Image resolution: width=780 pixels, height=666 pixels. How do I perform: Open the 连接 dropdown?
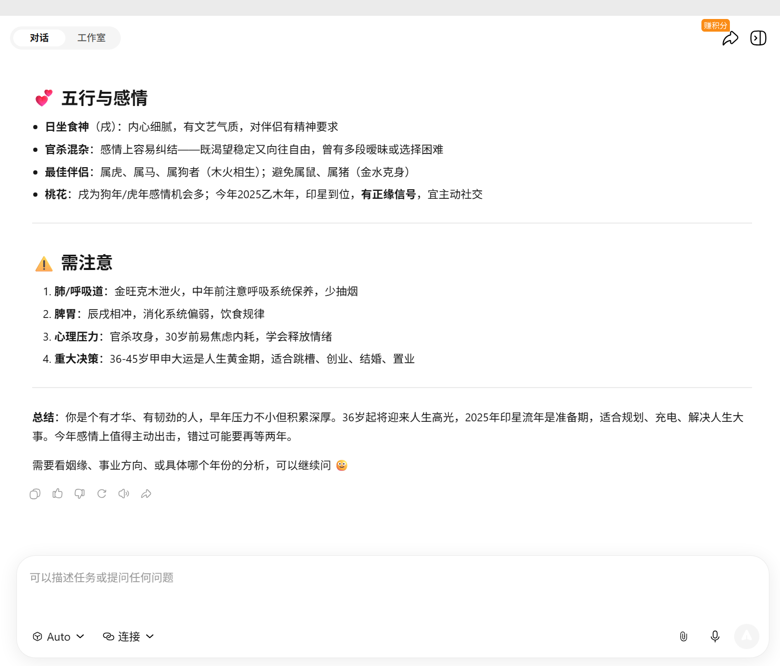pyautogui.click(x=129, y=636)
